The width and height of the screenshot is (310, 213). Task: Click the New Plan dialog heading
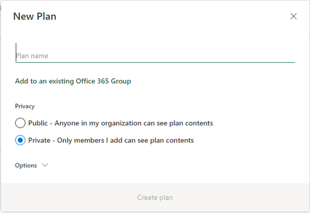click(x=35, y=17)
